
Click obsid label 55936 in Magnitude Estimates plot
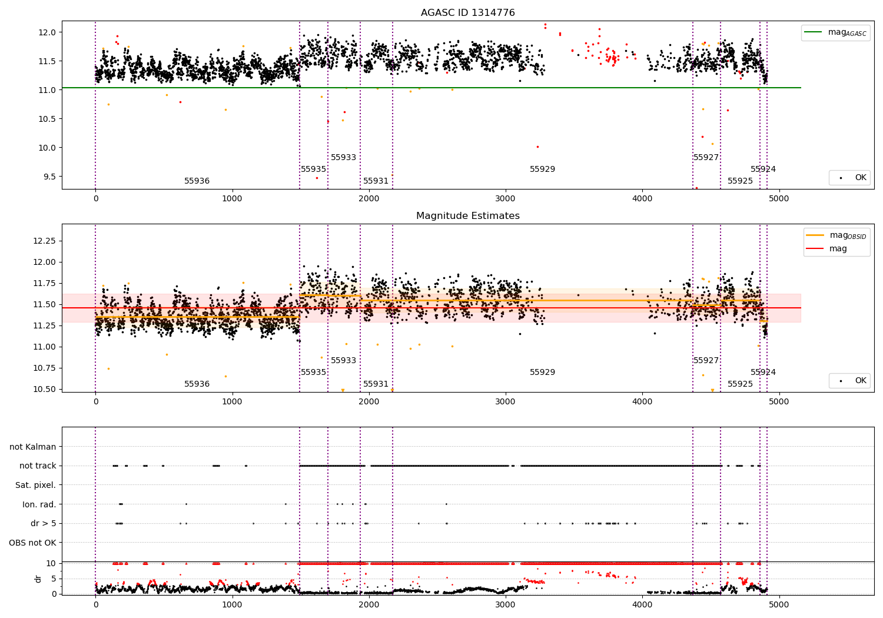coord(197,384)
